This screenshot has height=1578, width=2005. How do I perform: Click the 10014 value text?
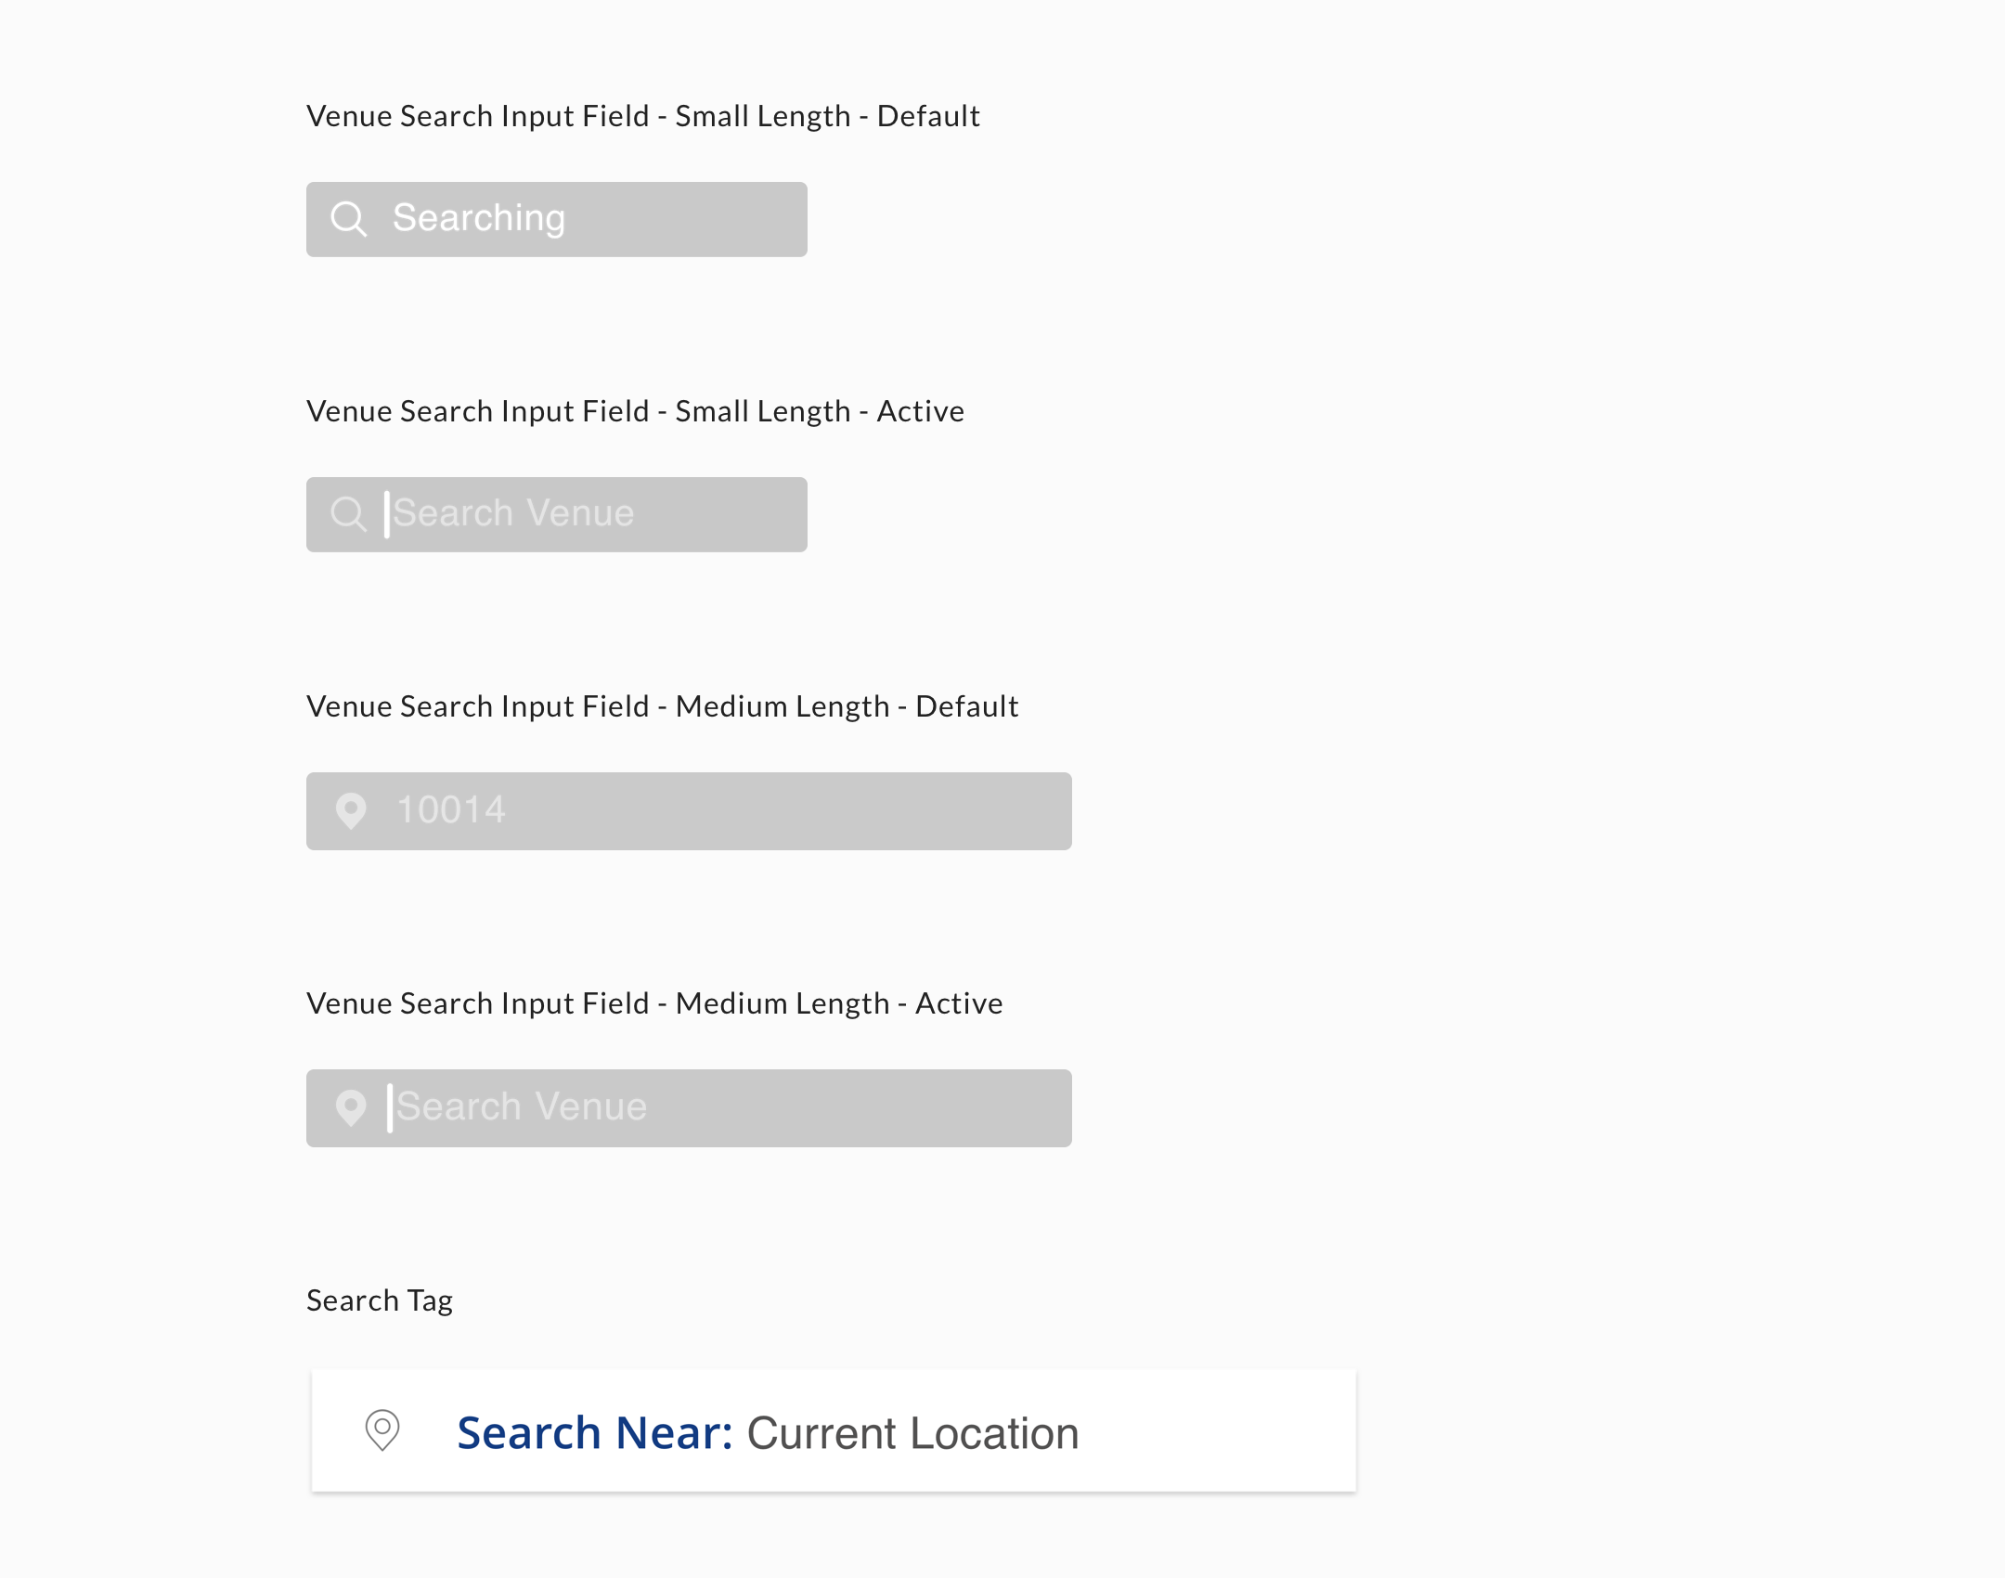click(451, 810)
